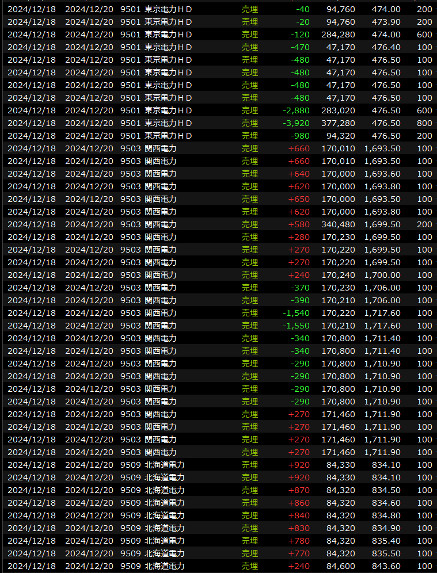This screenshot has height=573, width=437.
Task: Click the -1,550 loss cell
Action: coord(296,326)
